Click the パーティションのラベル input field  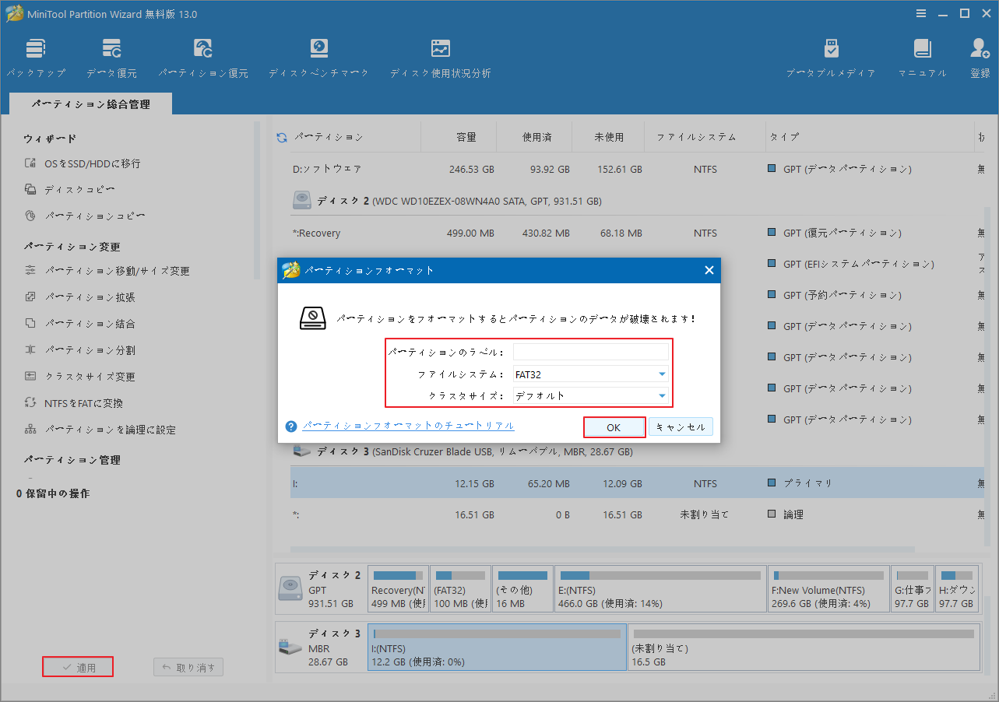click(x=591, y=352)
